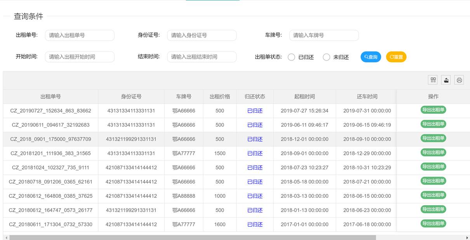470x240 pixels.
Task: Click 已归还 status for CZ_20181201_111936_383_31565
Action: pos(255,153)
